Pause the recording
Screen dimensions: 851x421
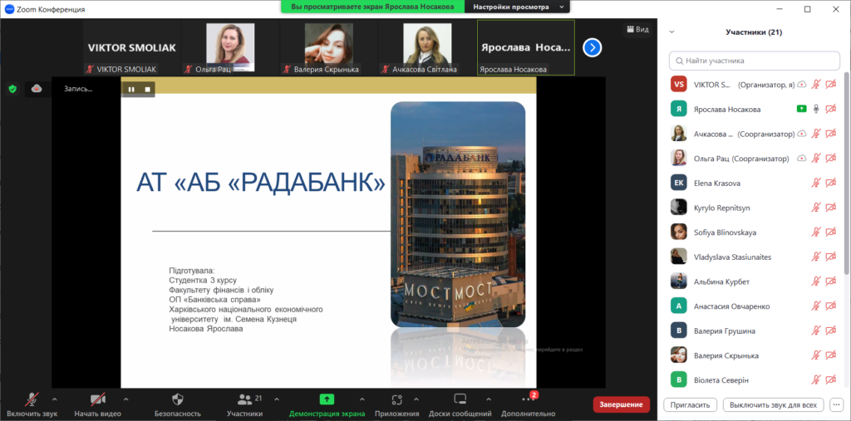pos(131,89)
